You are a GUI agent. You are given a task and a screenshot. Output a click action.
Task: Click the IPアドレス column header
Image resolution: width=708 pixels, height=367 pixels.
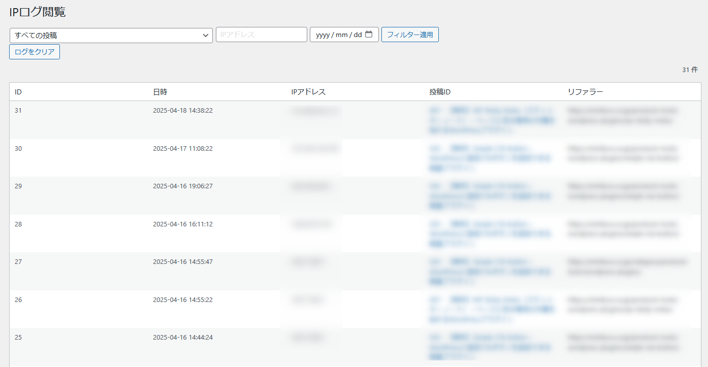click(x=308, y=92)
